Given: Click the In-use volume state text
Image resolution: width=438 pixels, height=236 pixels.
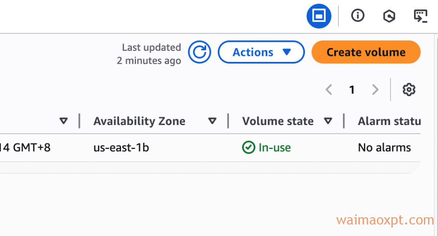Looking at the screenshot, I should [x=275, y=148].
